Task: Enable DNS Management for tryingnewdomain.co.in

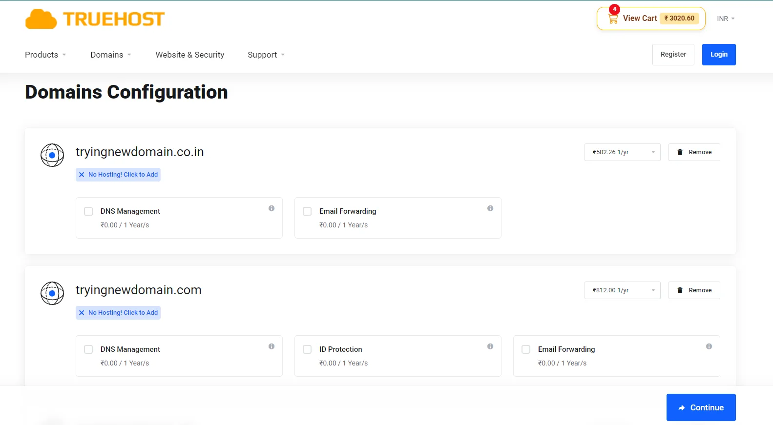Action: [88, 211]
